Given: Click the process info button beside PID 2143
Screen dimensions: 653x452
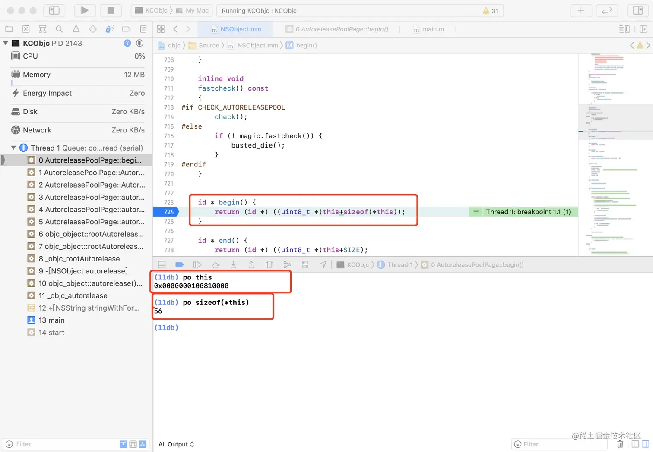Looking at the screenshot, I should tap(127, 43).
